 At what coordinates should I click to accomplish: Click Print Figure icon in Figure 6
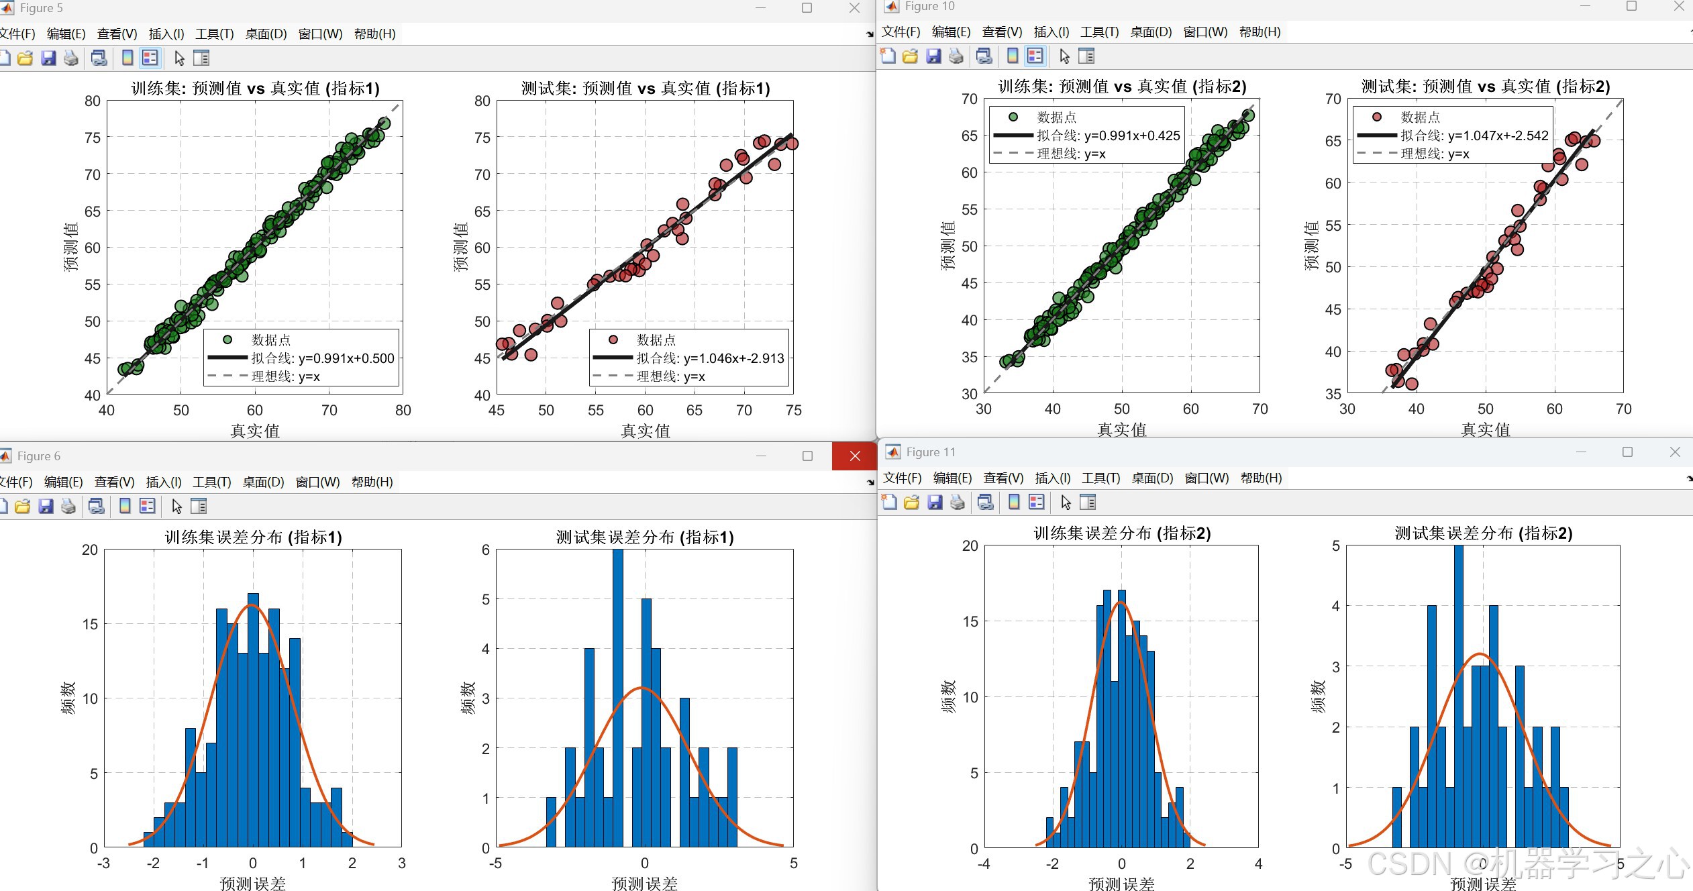[68, 507]
